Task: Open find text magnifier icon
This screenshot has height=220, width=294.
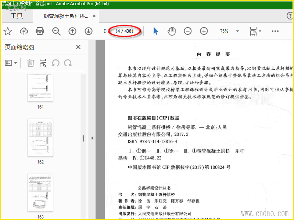Action: 56,31
